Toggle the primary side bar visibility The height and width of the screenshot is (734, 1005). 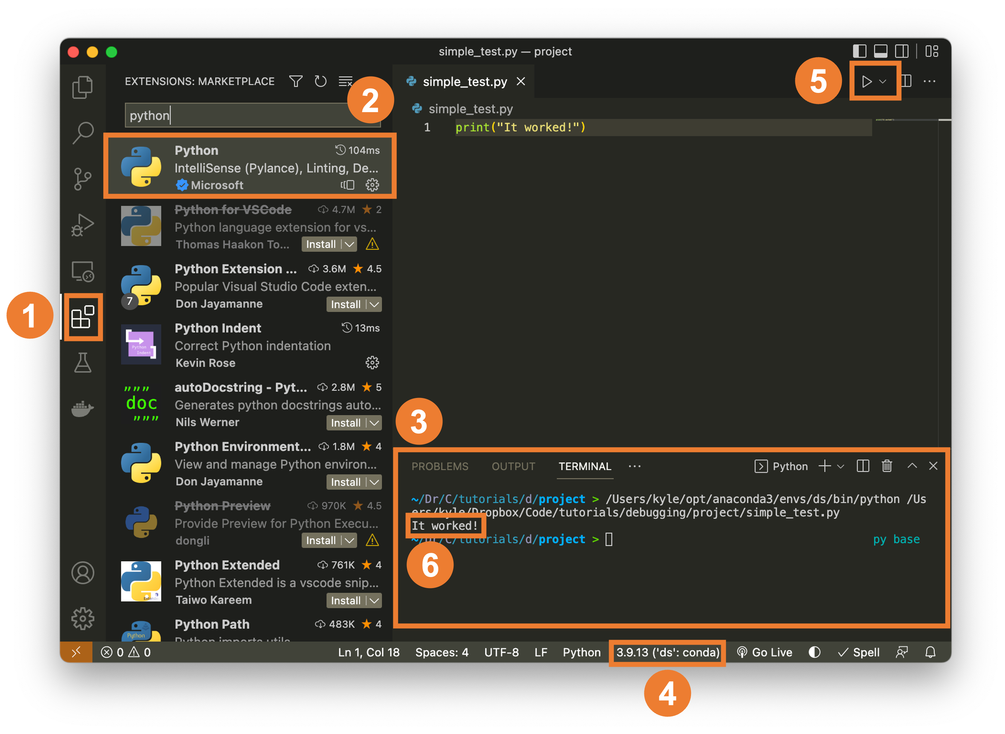click(x=860, y=51)
